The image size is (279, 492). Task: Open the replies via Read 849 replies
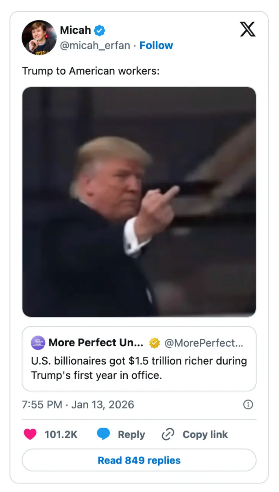tap(139, 460)
